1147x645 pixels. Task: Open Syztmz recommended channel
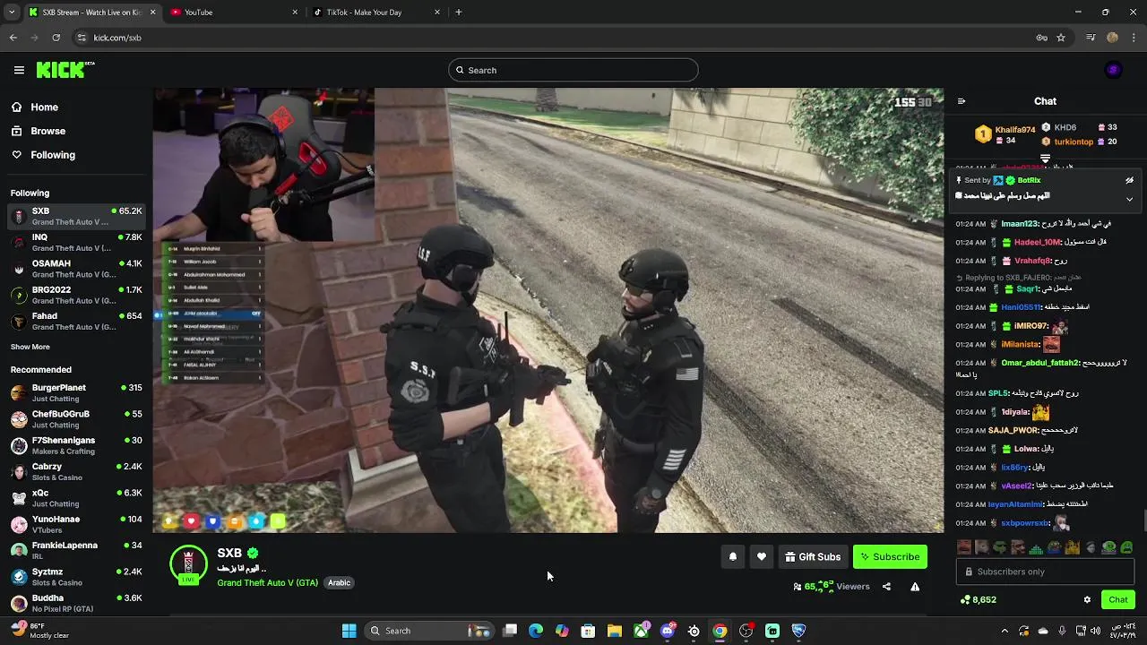[76, 577]
